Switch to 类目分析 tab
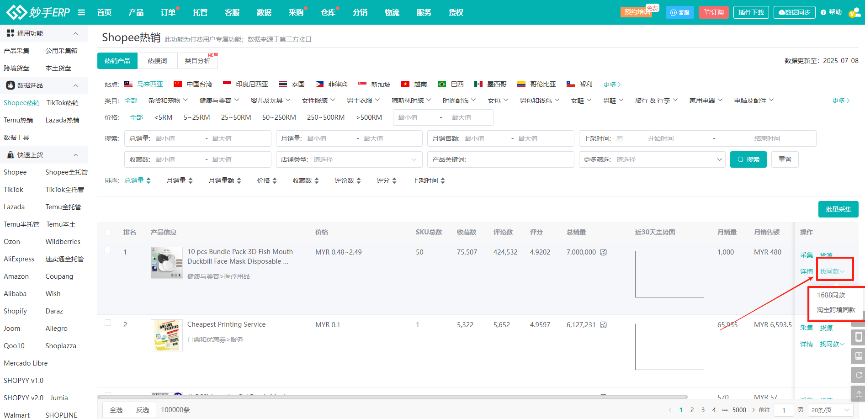The width and height of the screenshot is (865, 419). [x=197, y=61]
